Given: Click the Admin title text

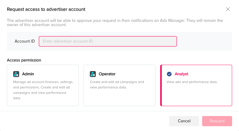Looking at the screenshot, I should coord(28,74).
